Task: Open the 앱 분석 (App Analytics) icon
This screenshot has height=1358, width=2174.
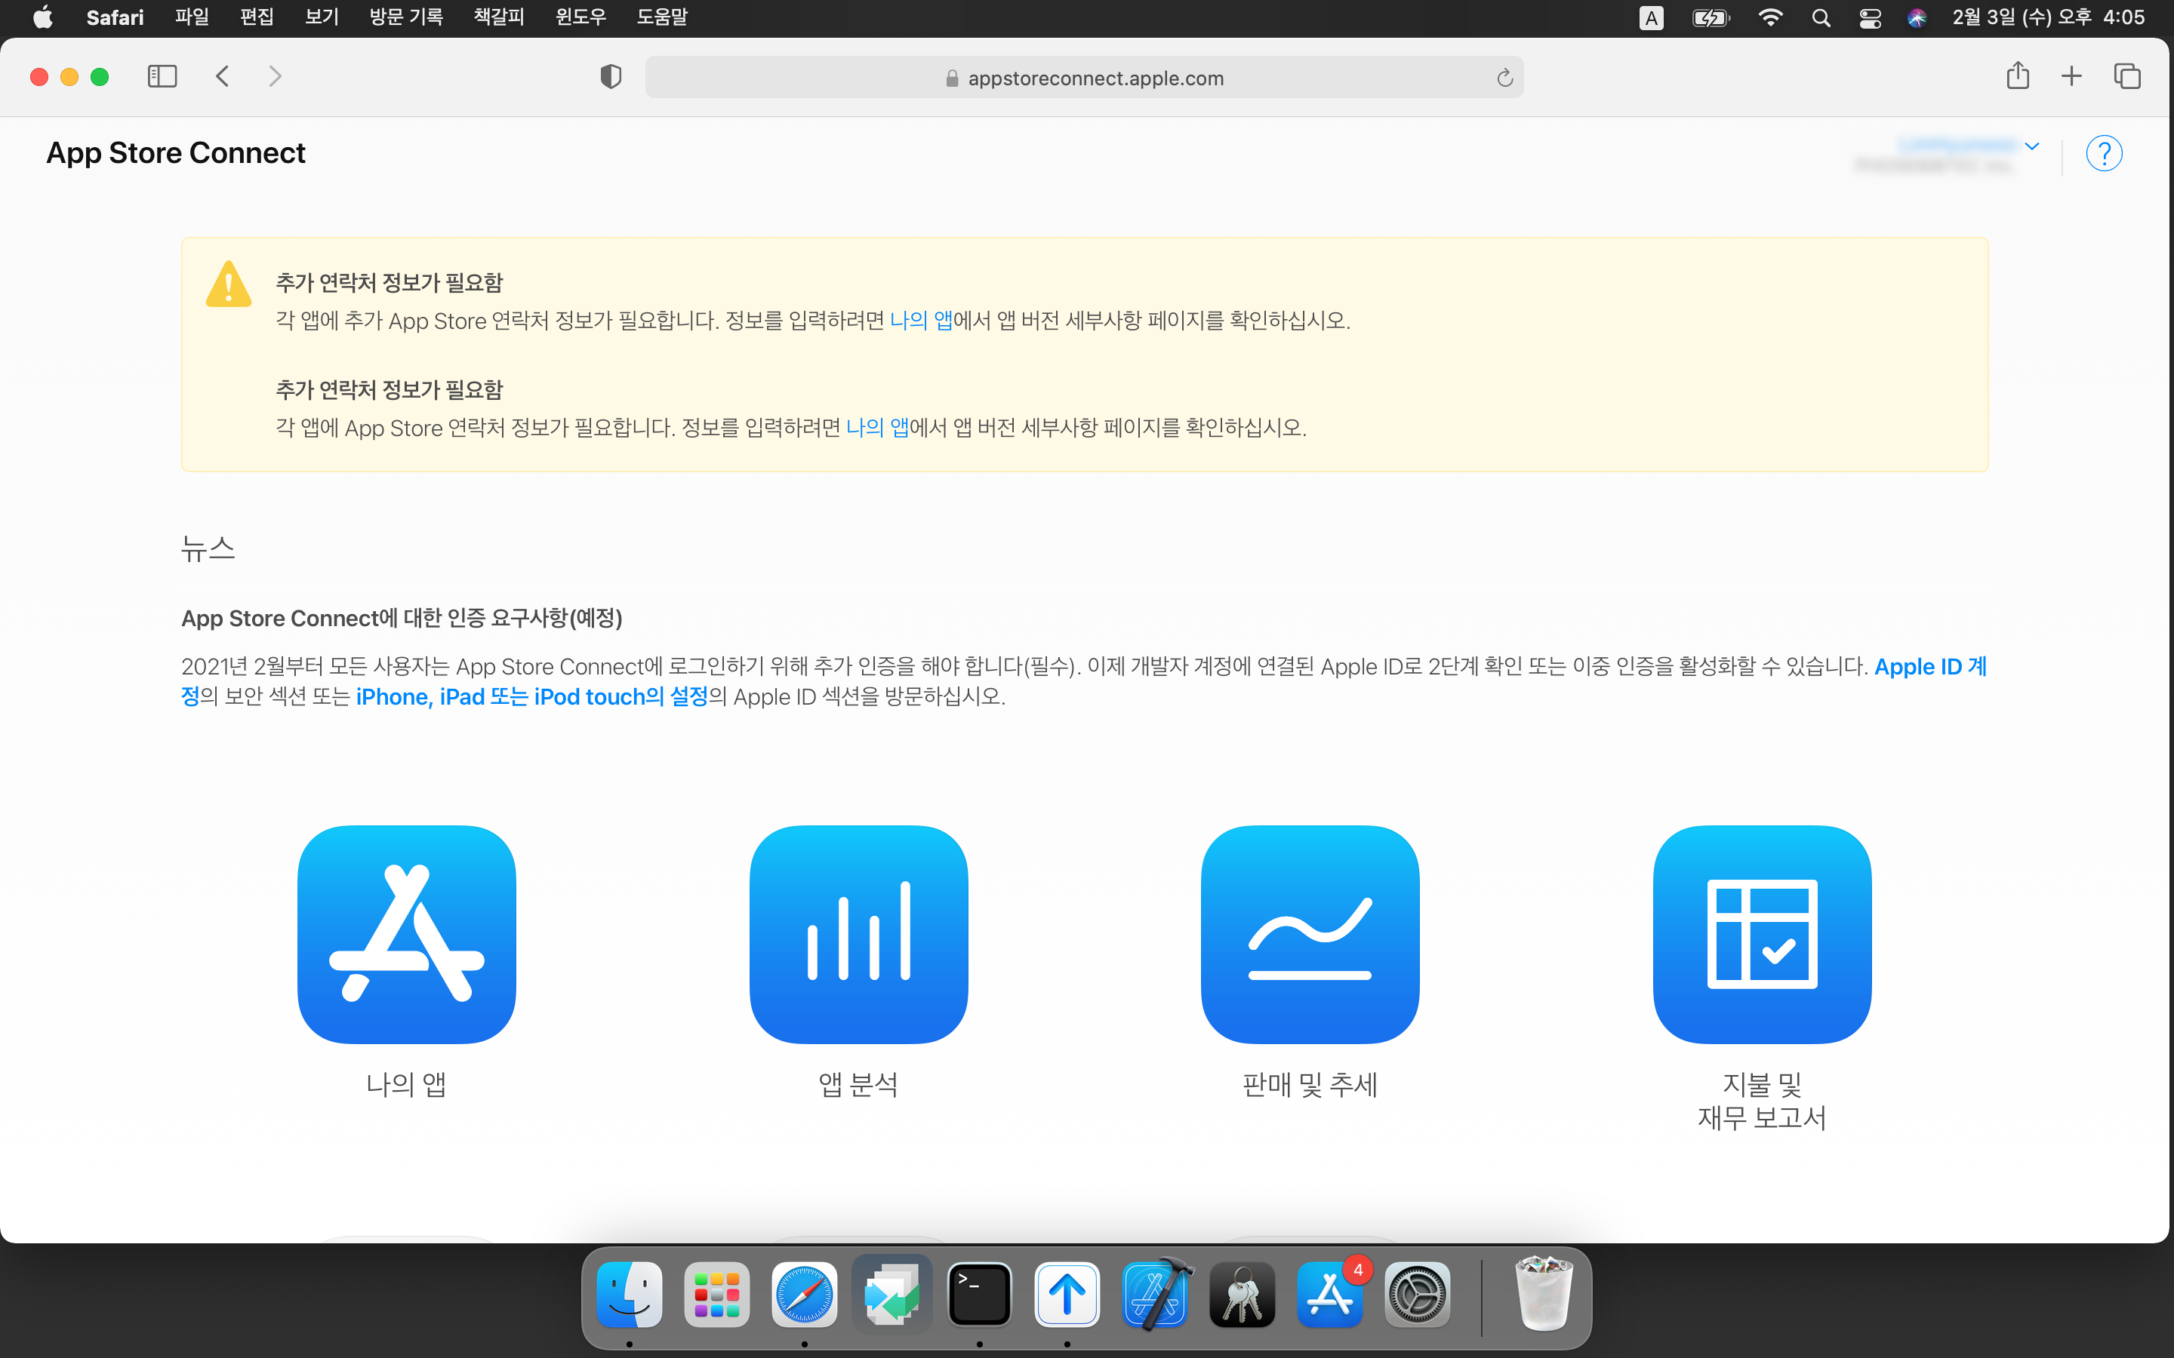Action: (x=858, y=934)
